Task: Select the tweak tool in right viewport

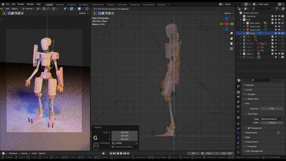Action: tap(95, 13)
